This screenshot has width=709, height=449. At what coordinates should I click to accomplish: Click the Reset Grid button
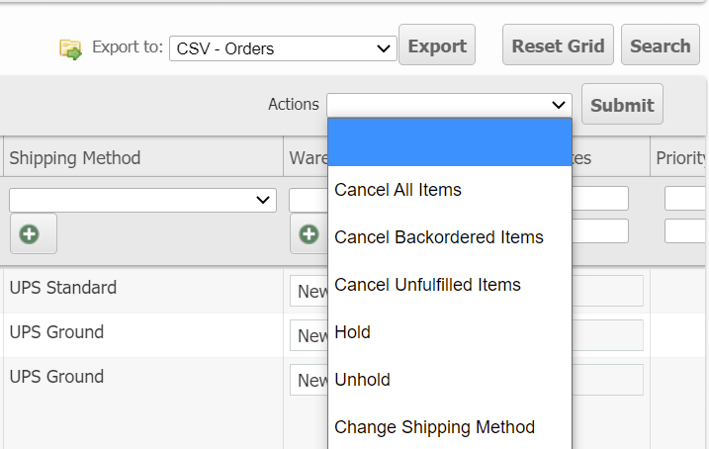pyautogui.click(x=558, y=45)
